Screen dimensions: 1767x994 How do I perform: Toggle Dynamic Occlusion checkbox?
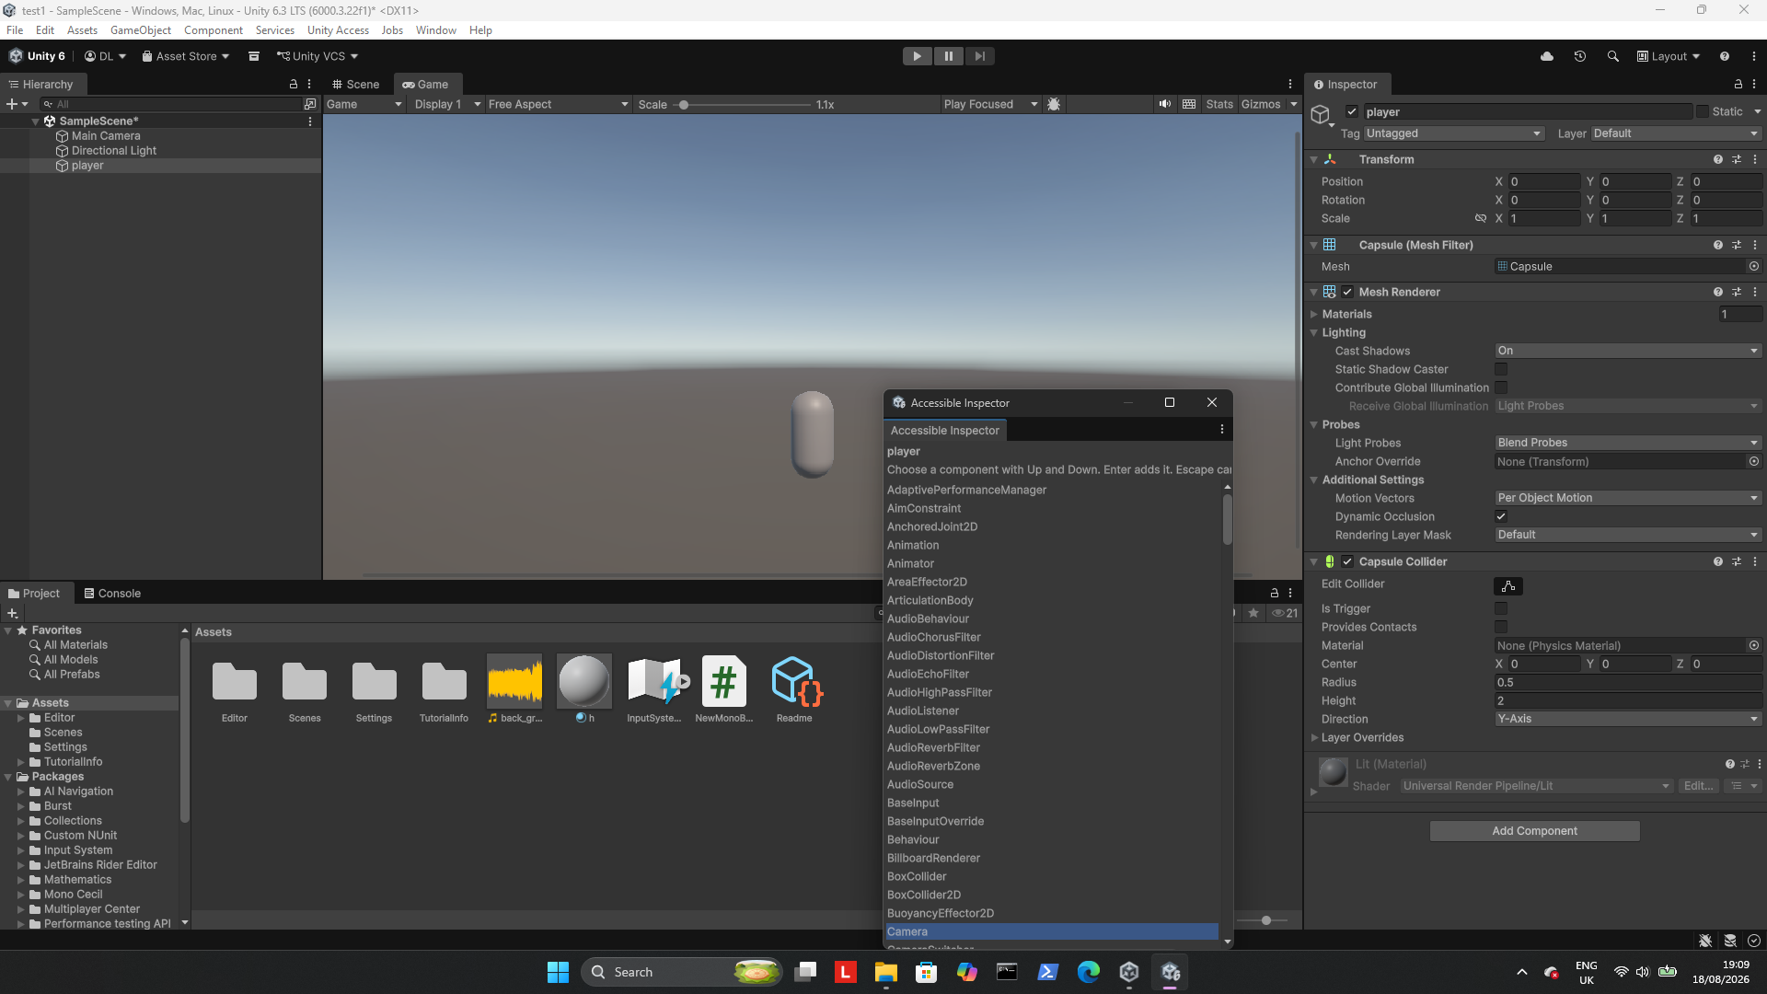[x=1501, y=516]
